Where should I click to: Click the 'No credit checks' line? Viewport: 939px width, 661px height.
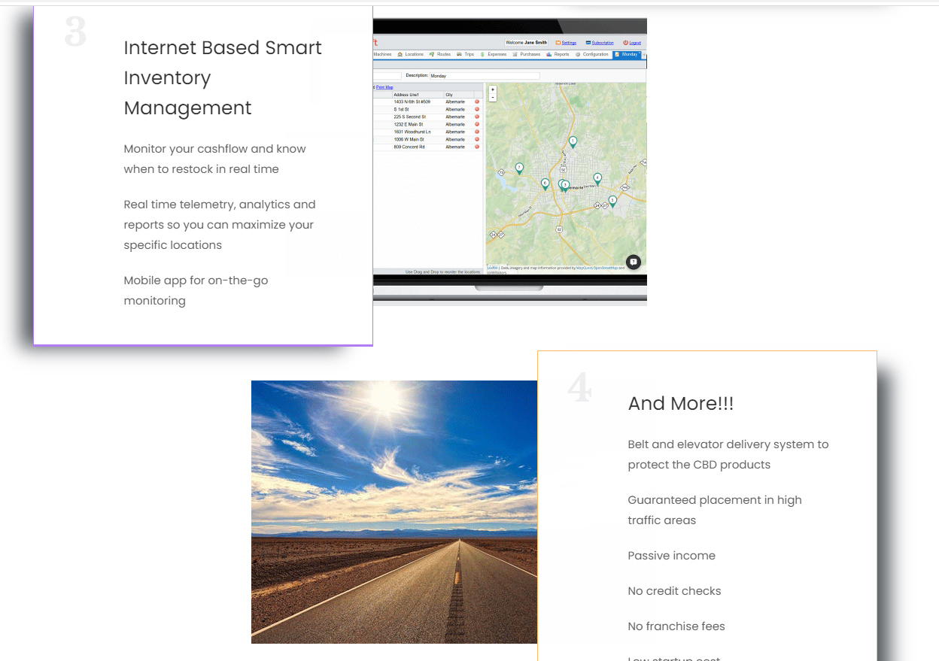674,591
